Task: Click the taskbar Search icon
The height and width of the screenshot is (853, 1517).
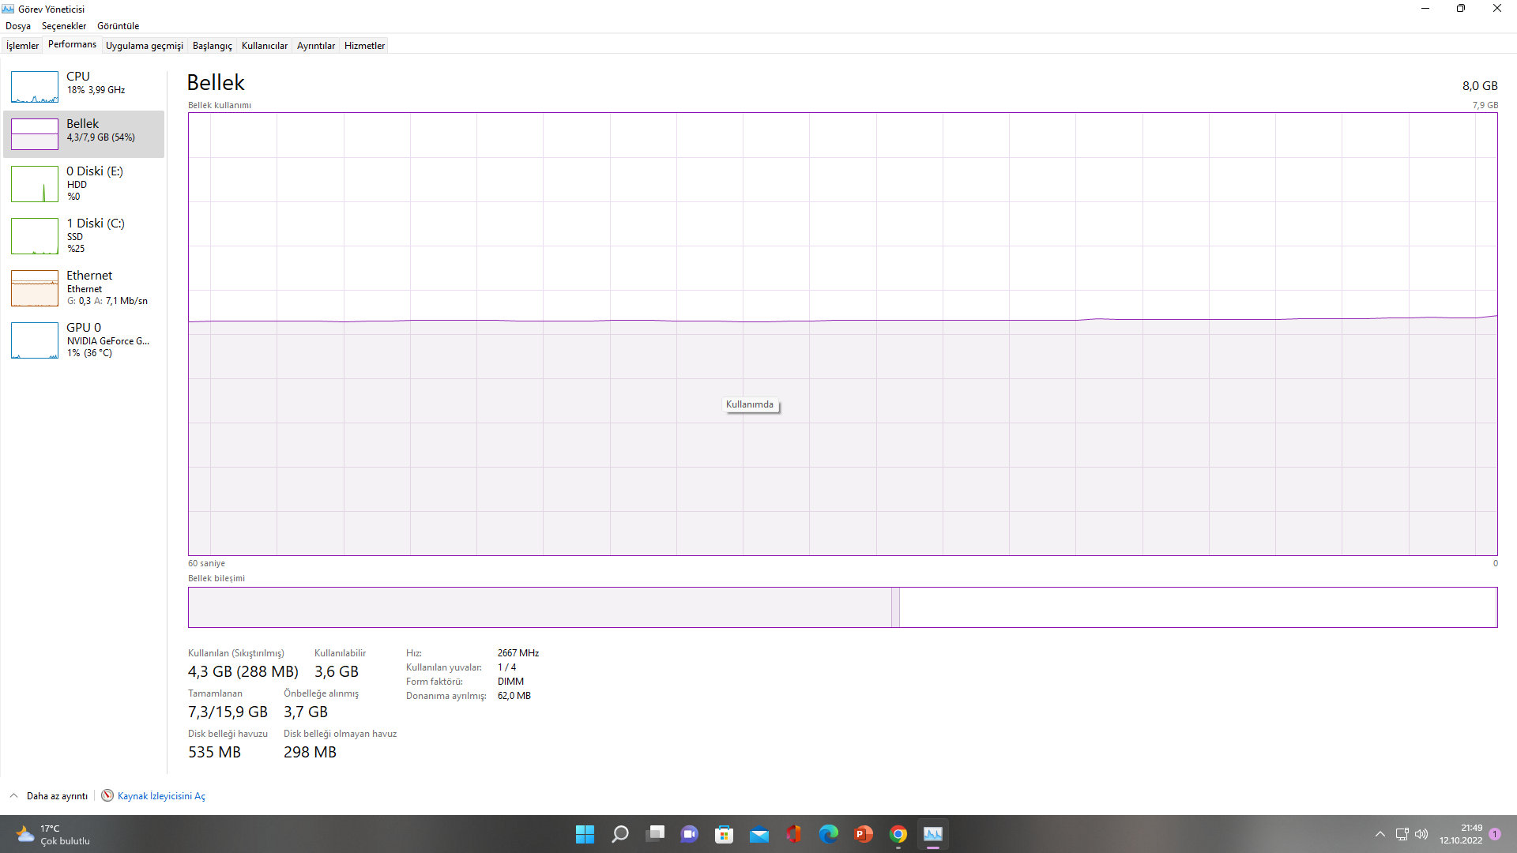Action: click(620, 834)
